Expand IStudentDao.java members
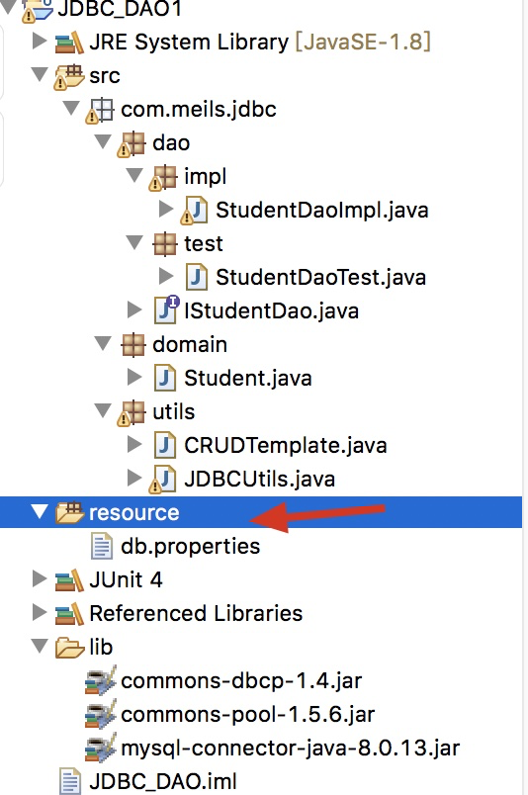 click(134, 309)
